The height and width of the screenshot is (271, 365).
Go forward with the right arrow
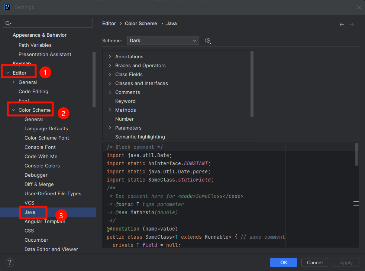pyautogui.click(x=352, y=25)
